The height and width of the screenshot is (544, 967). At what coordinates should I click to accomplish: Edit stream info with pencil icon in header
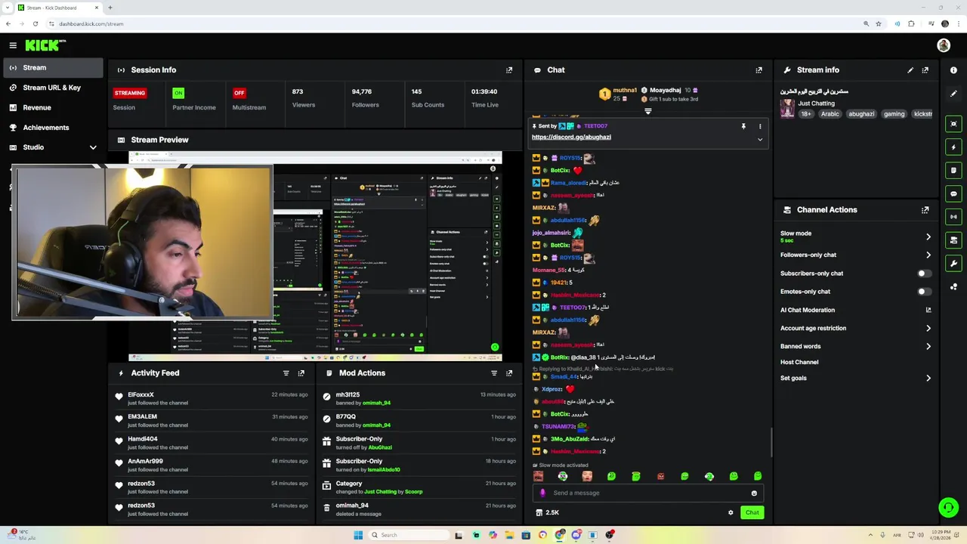point(910,70)
